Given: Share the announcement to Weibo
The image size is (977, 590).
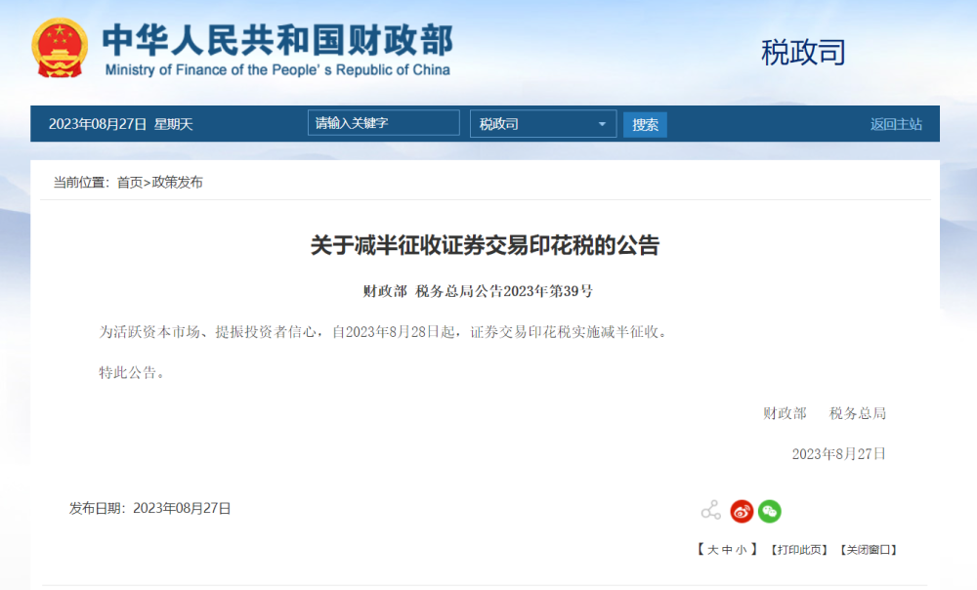Looking at the screenshot, I should click(x=742, y=511).
